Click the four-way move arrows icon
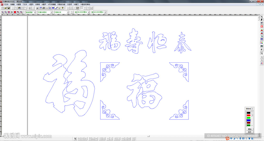264x141 pixels. 12,12
